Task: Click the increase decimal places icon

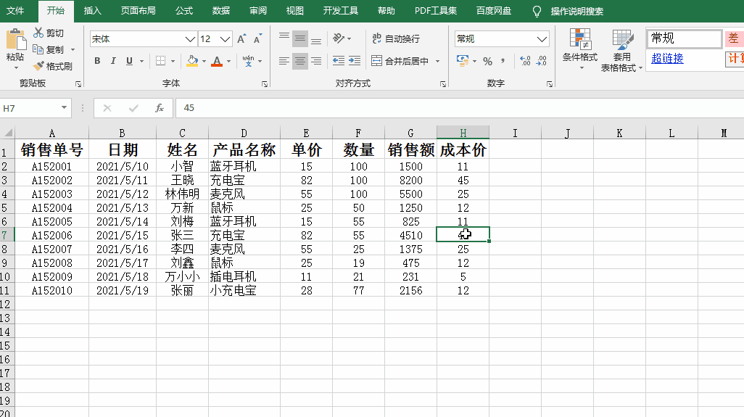Action: [x=525, y=61]
